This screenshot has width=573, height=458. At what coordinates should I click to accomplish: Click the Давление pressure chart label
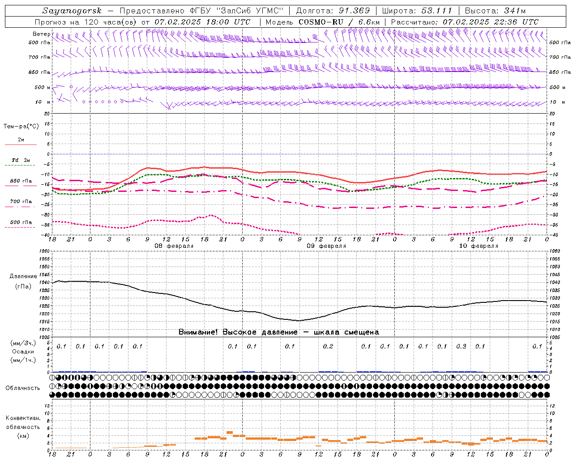pos(23,276)
